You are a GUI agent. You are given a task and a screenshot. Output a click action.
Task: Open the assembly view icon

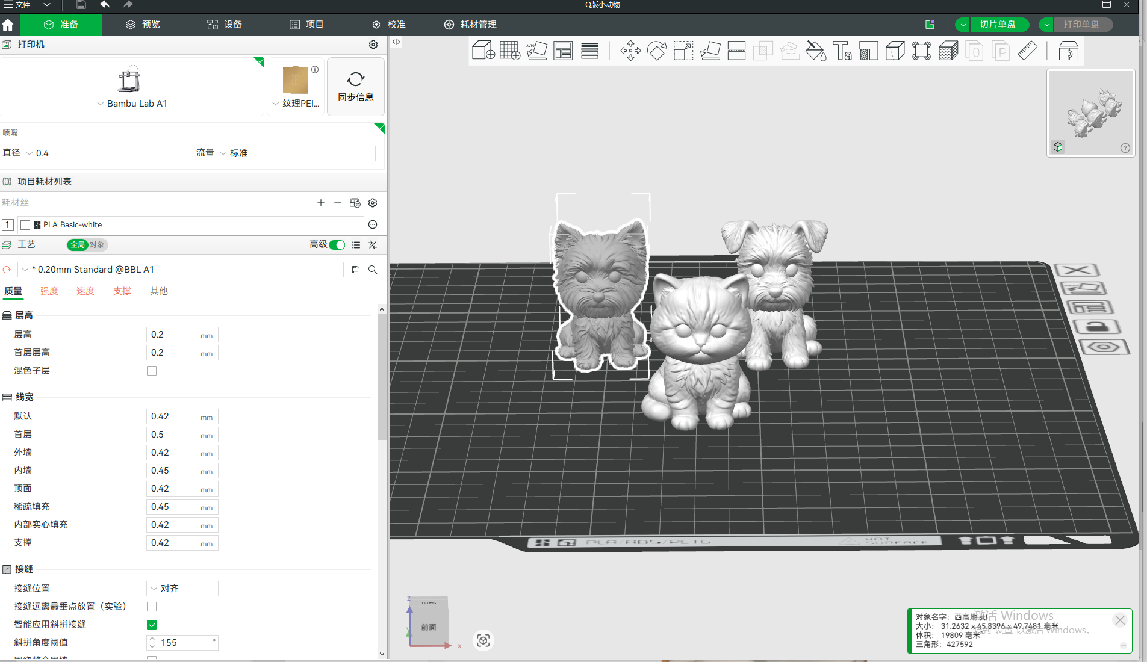coord(1069,51)
